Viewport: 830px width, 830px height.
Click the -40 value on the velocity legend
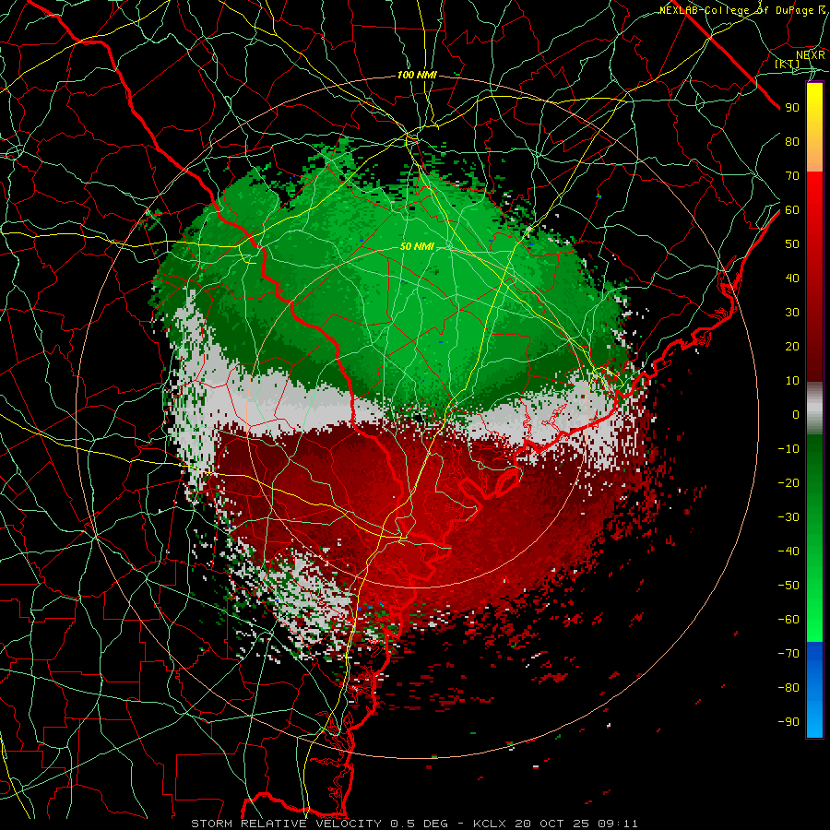788,551
